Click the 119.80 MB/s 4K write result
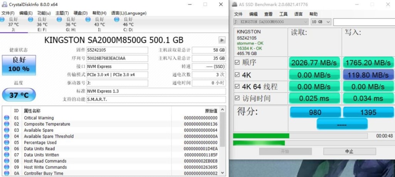 (x=368, y=75)
